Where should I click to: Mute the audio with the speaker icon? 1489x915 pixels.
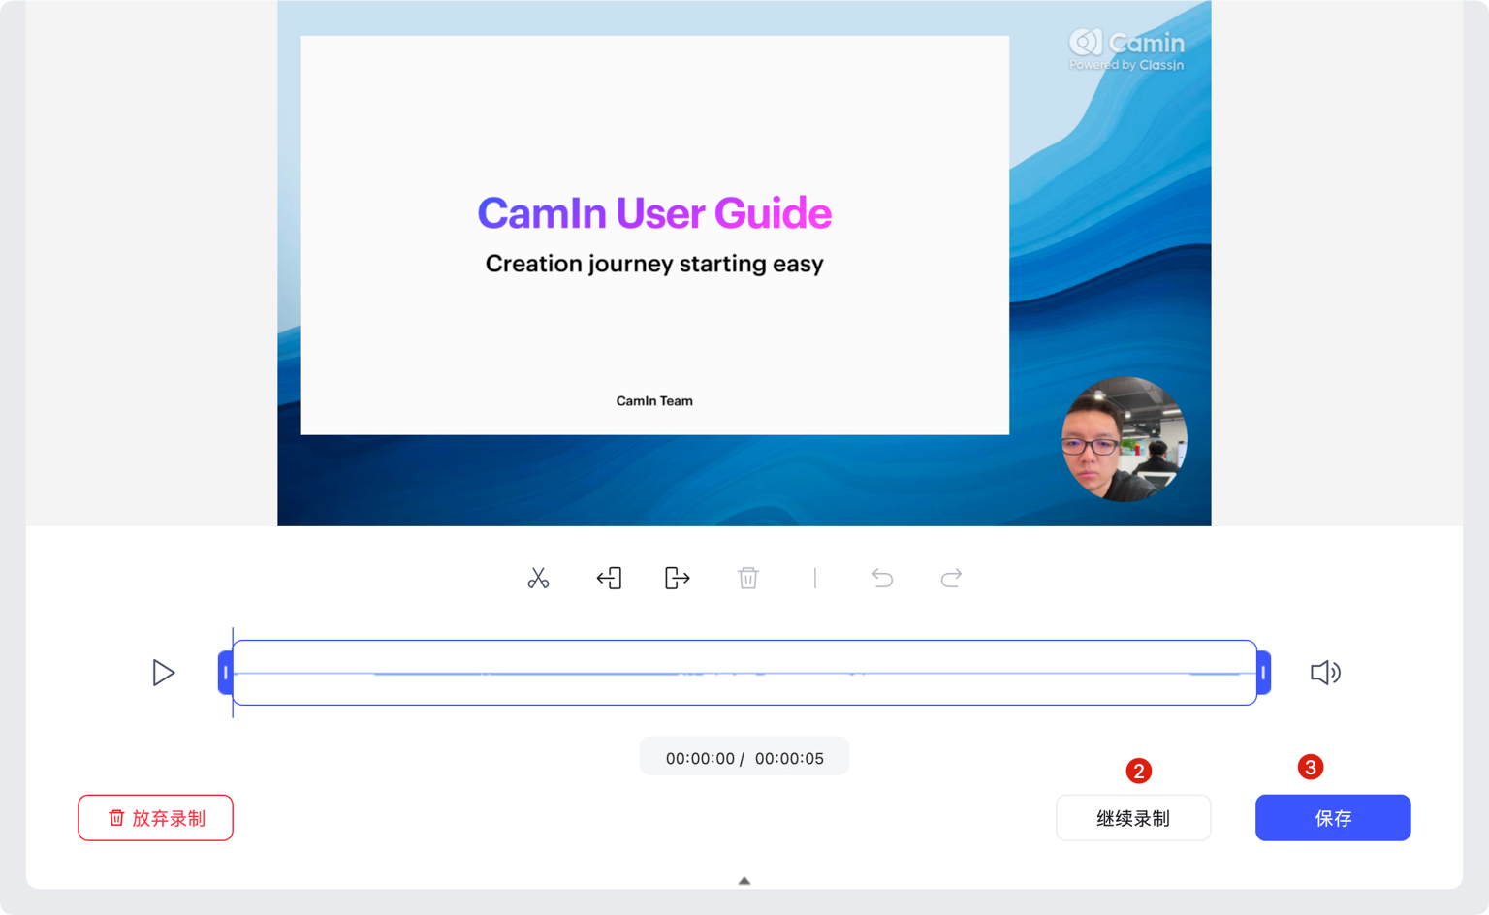click(x=1325, y=673)
